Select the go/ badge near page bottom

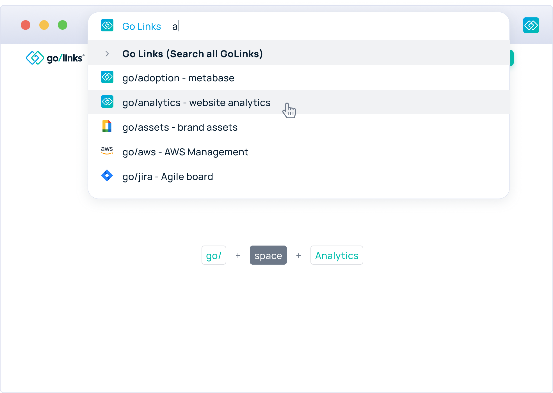tap(214, 255)
